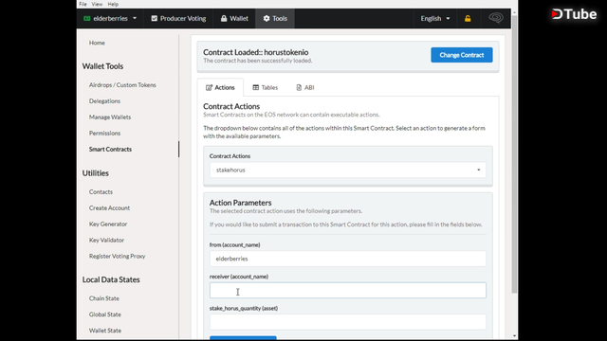Image resolution: width=607 pixels, height=341 pixels.
Task: Switch to the Tables tab
Action: tap(266, 88)
